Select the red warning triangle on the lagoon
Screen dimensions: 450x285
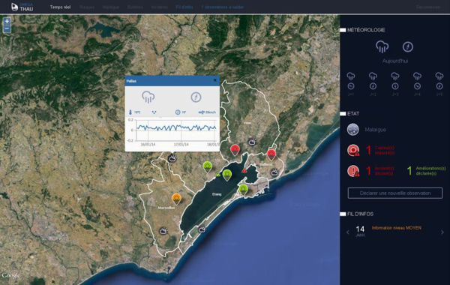pyautogui.click(x=244, y=170)
